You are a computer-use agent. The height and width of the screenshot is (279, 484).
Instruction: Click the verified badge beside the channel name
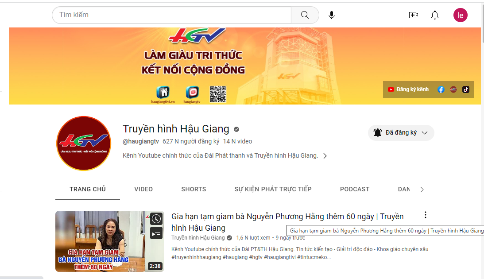(236, 129)
